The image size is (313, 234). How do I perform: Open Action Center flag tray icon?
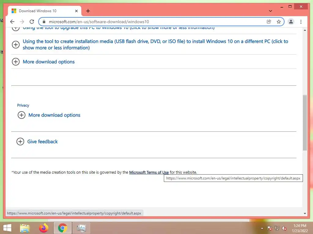click(x=270, y=228)
